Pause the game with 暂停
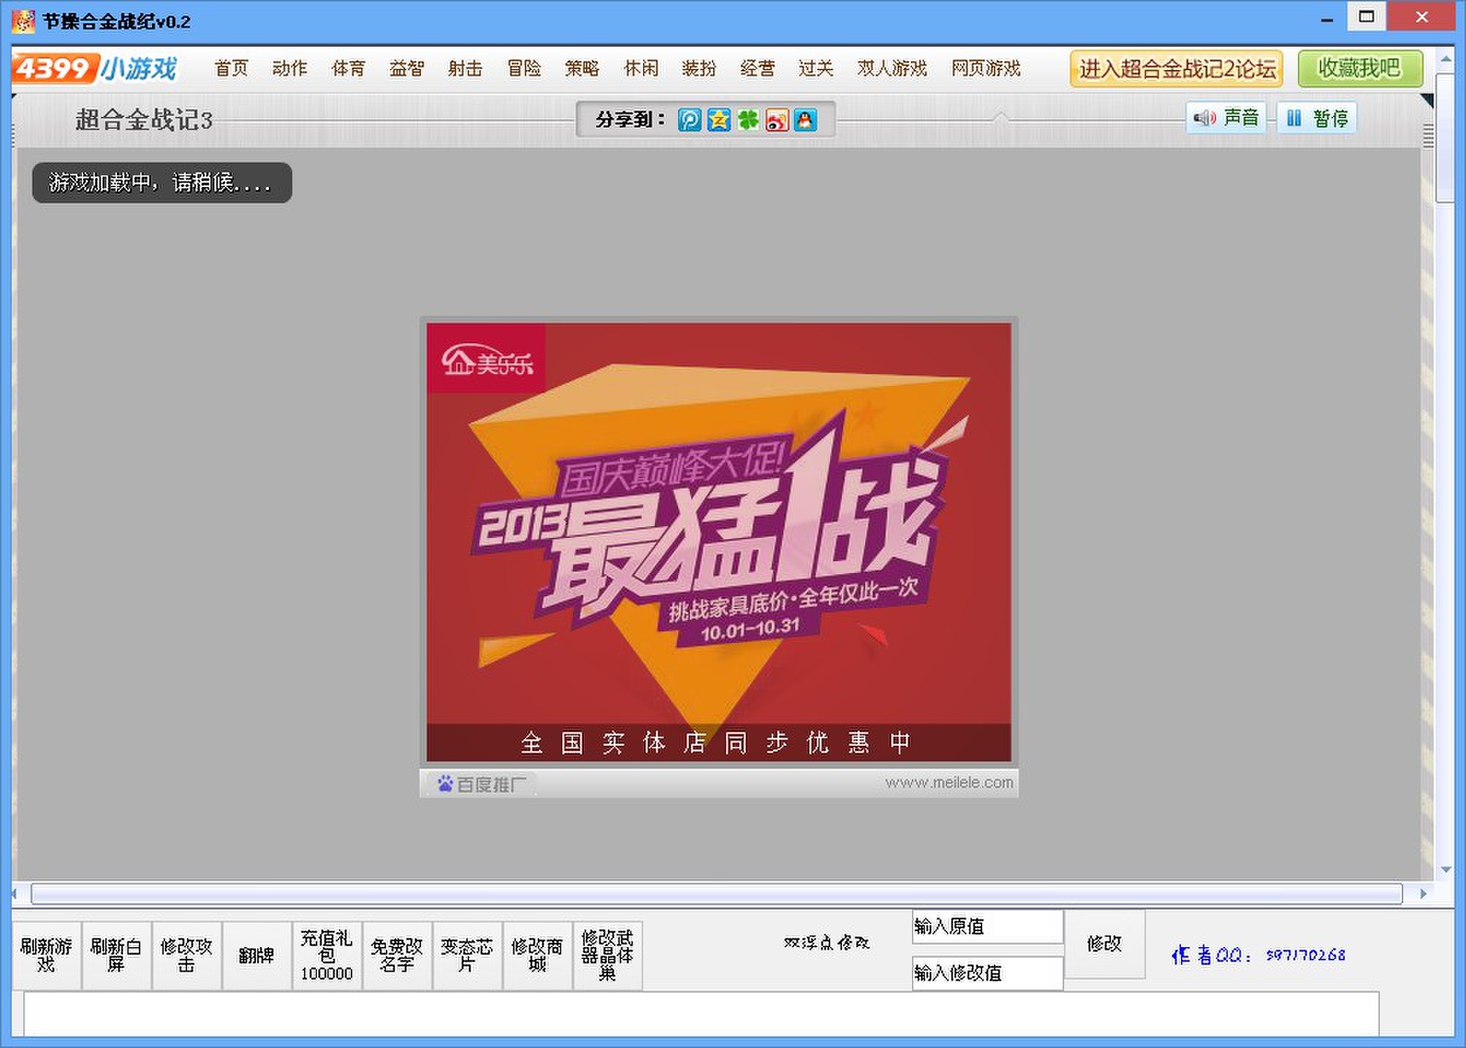The height and width of the screenshot is (1048, 1466). click(x=1317, y=118)
